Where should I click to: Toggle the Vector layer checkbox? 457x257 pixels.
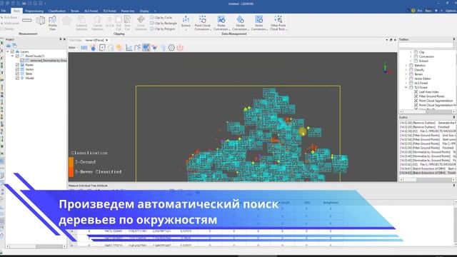tap(17, 69)
